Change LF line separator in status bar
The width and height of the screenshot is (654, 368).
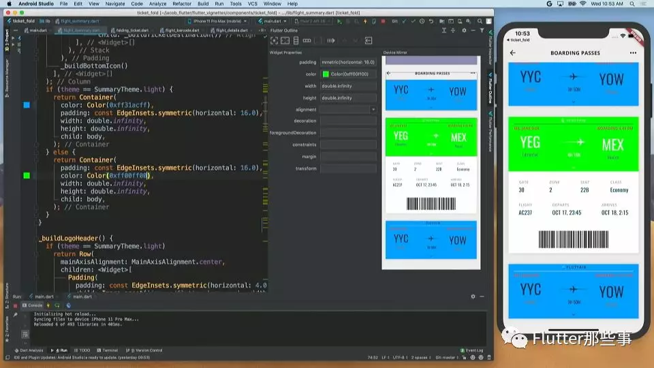tap(386, 358)
